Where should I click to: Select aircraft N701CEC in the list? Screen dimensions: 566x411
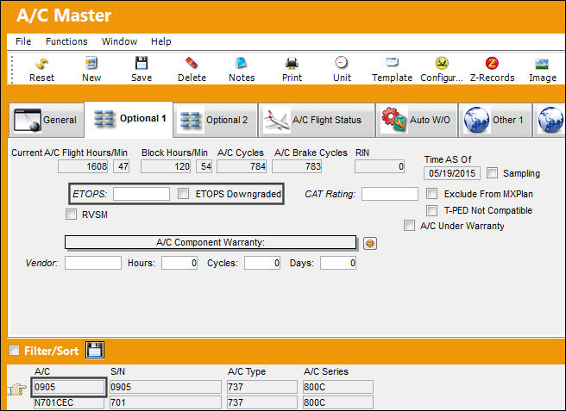coord(68,402)
